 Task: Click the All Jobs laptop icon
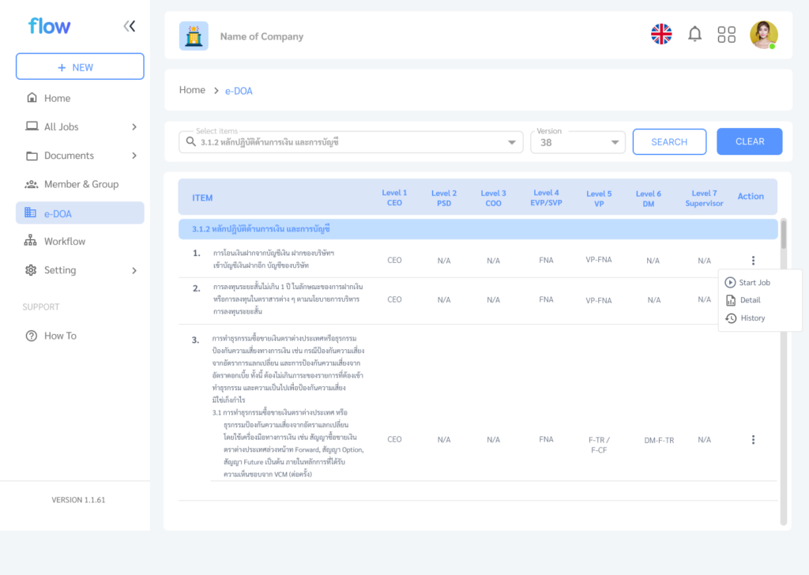32,126
